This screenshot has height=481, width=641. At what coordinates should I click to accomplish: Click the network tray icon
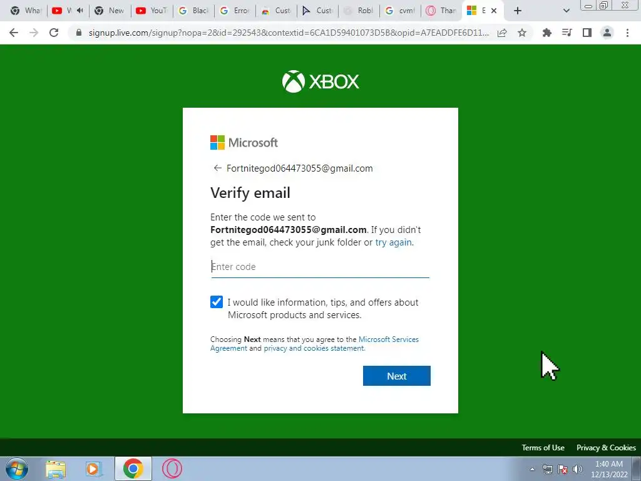click(x=547, y=469)
